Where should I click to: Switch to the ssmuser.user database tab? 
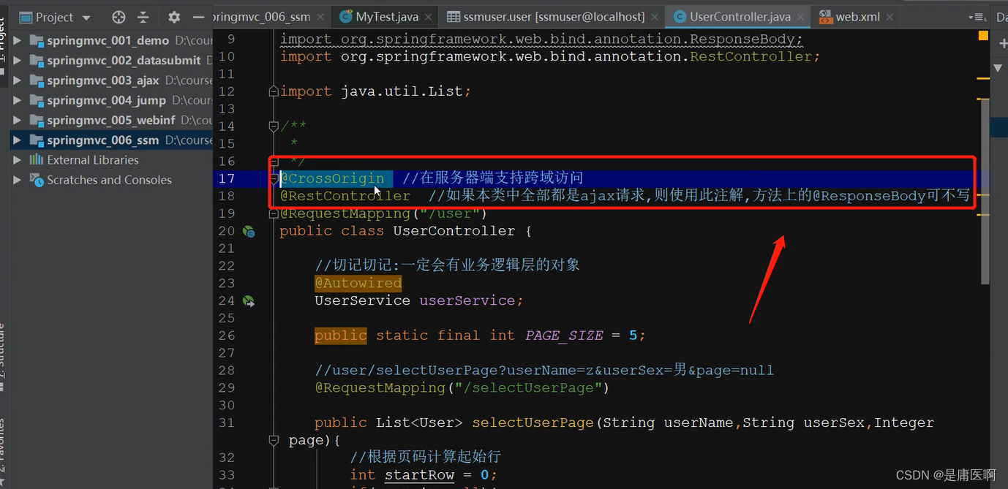pos(553,17)
